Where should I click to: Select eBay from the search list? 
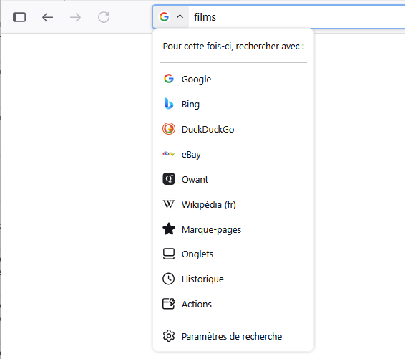tap(233, 154)
